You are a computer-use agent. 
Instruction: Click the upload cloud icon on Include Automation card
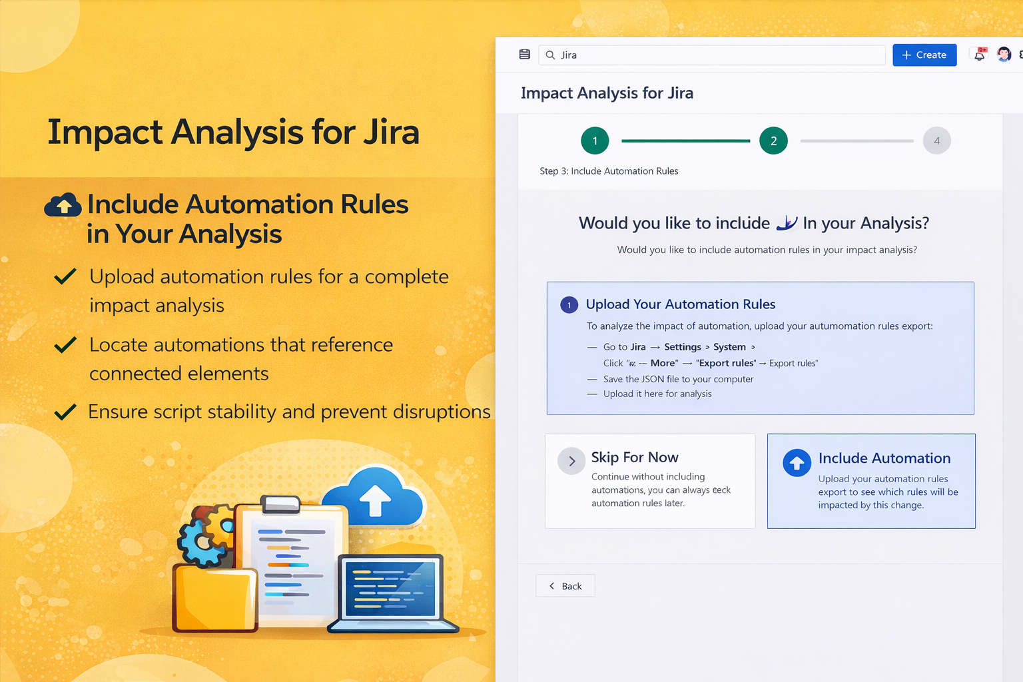pos(797,464)
